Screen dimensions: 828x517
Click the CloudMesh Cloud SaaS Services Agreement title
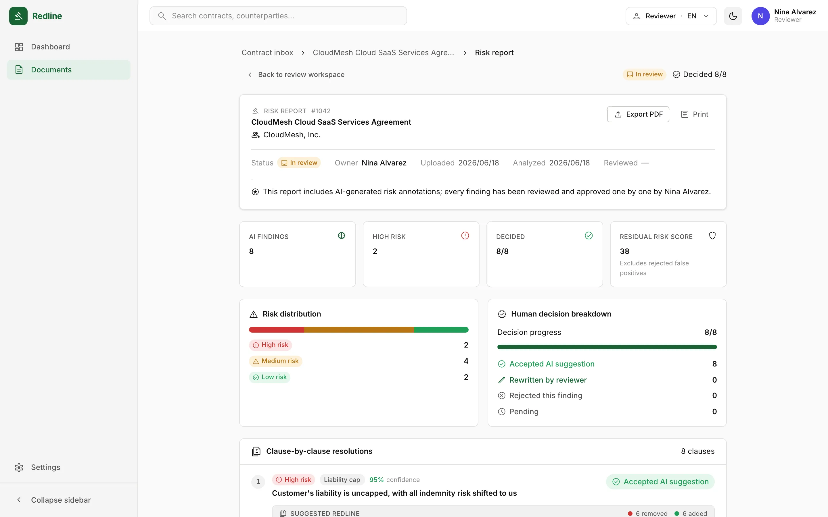331,122
